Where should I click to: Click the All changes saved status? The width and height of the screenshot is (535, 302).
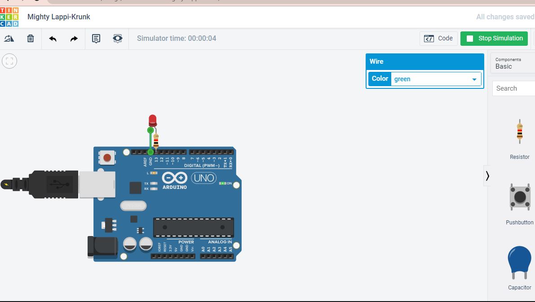[x=505, y=17]
